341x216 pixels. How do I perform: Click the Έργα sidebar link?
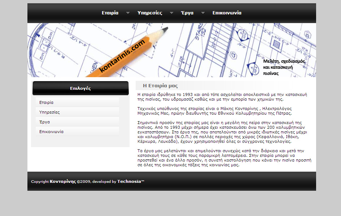[x=78, y=122]
